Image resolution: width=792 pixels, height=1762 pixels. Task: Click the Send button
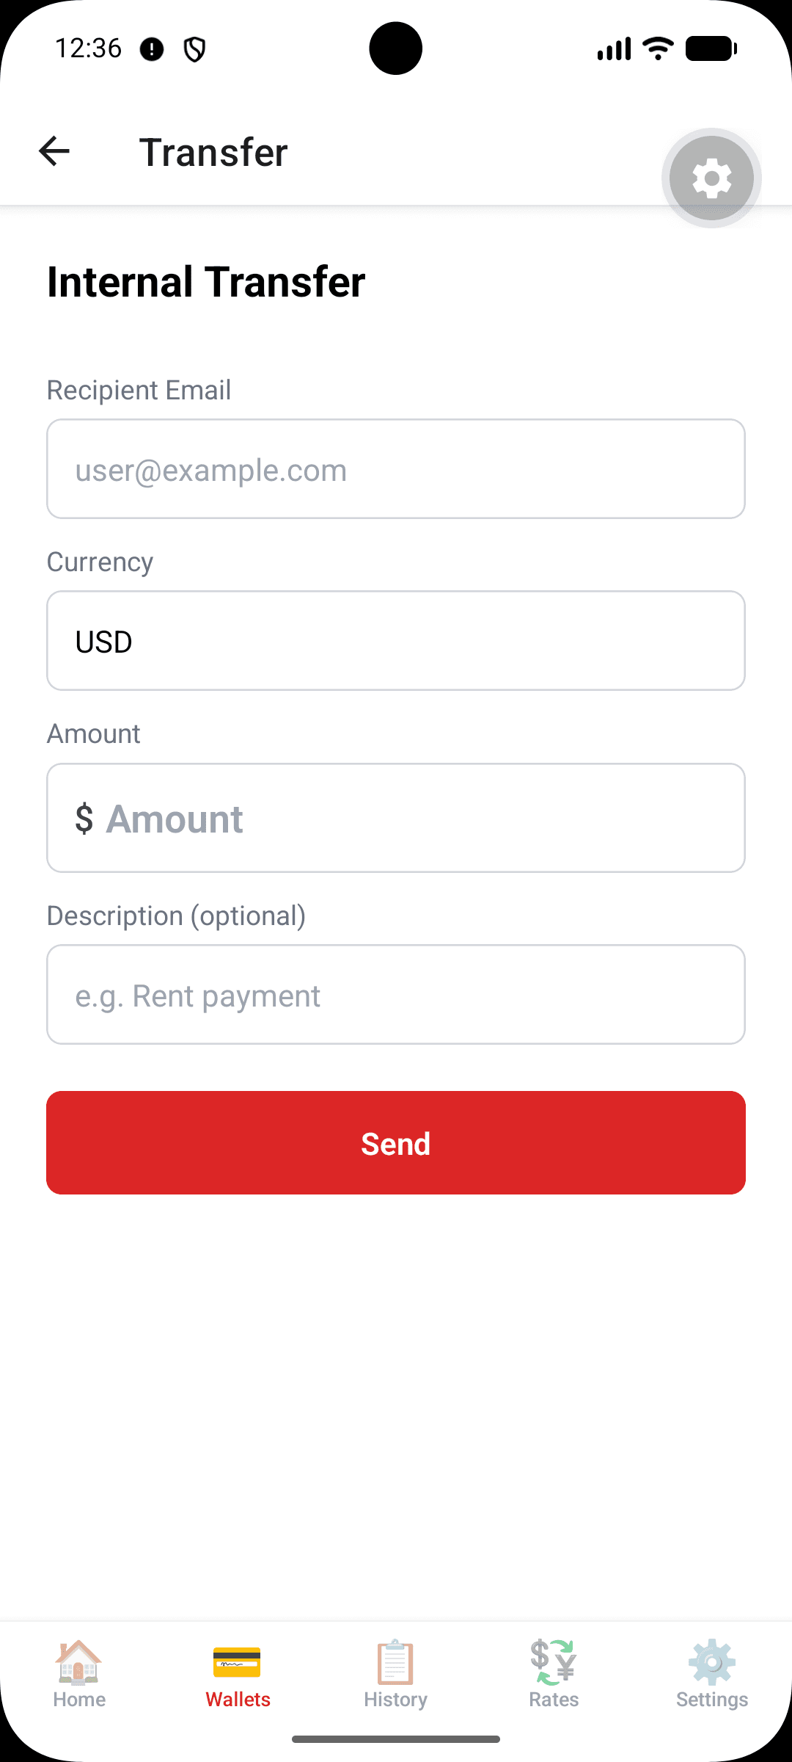point(396,1142)
